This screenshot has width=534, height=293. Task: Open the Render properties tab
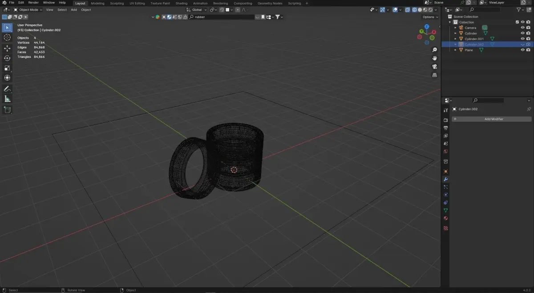(x=445, y=120)
